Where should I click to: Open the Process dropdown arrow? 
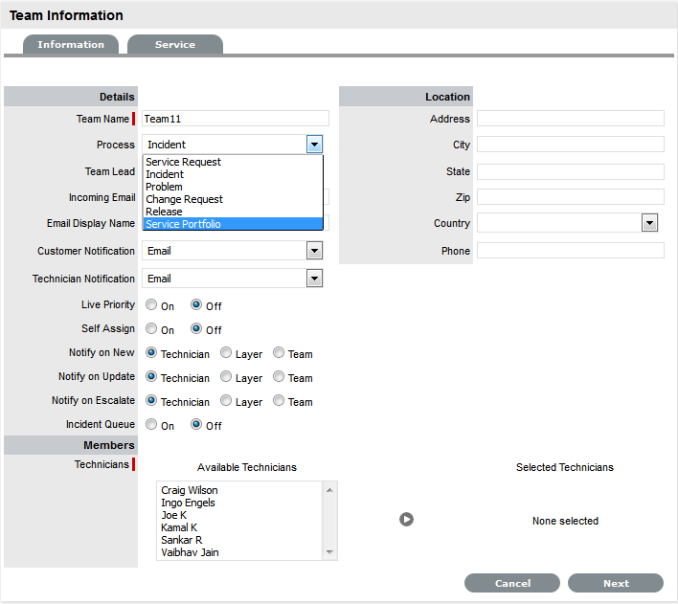pos(314,145)
